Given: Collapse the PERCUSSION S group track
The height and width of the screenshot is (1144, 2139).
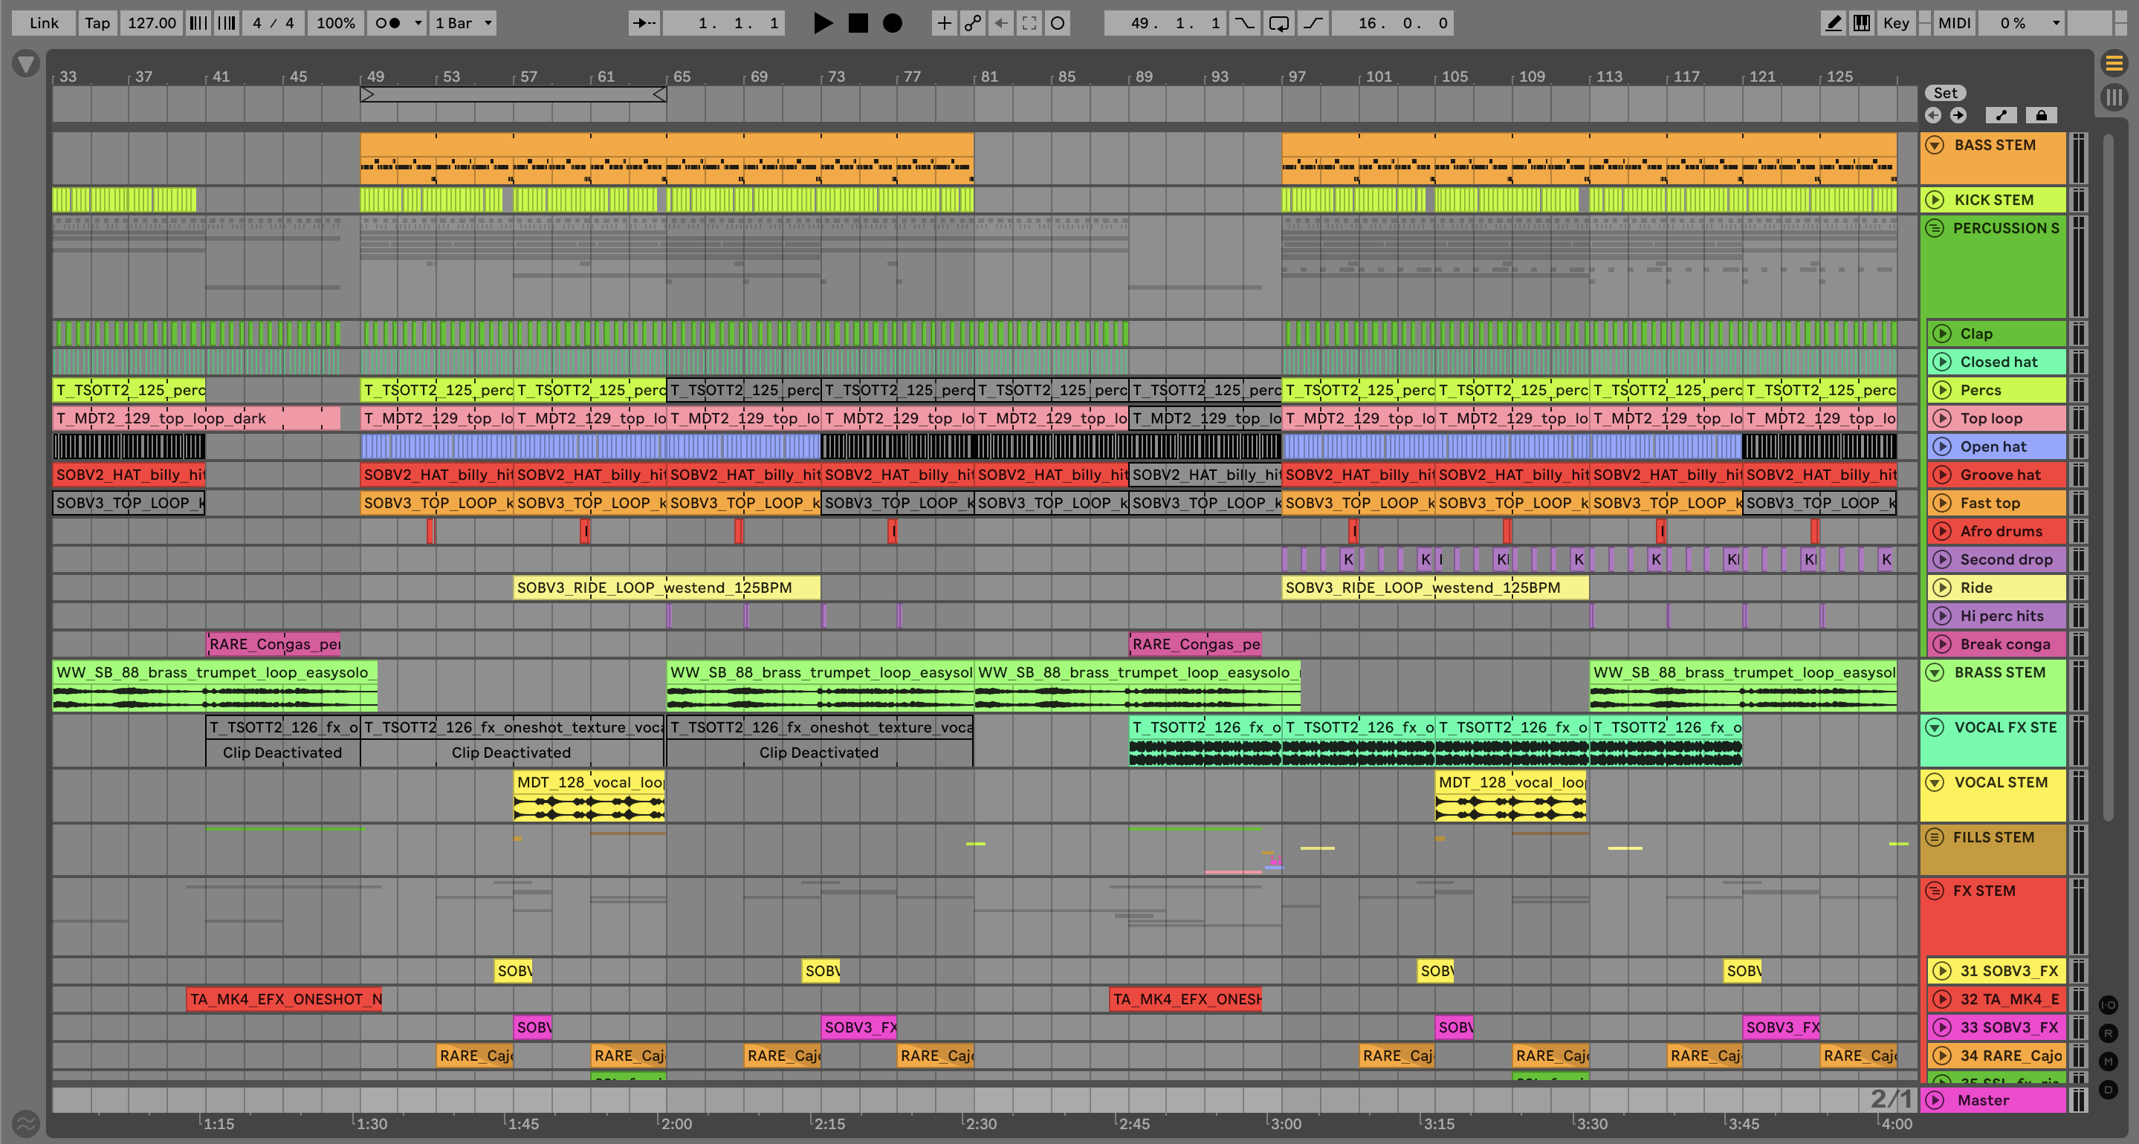Looking at the screenshot, I should pyautogui.click(x=1935, y=228).
